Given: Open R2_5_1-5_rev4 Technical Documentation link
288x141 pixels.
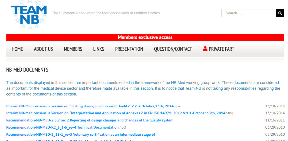Looking at the screenshot, I should 62,127.
